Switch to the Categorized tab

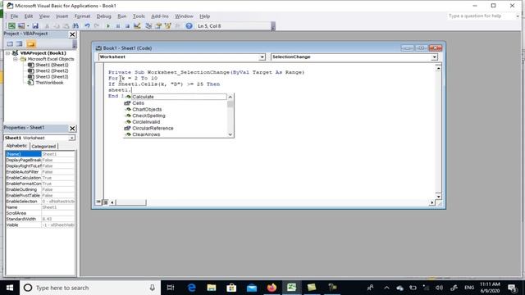43,146
